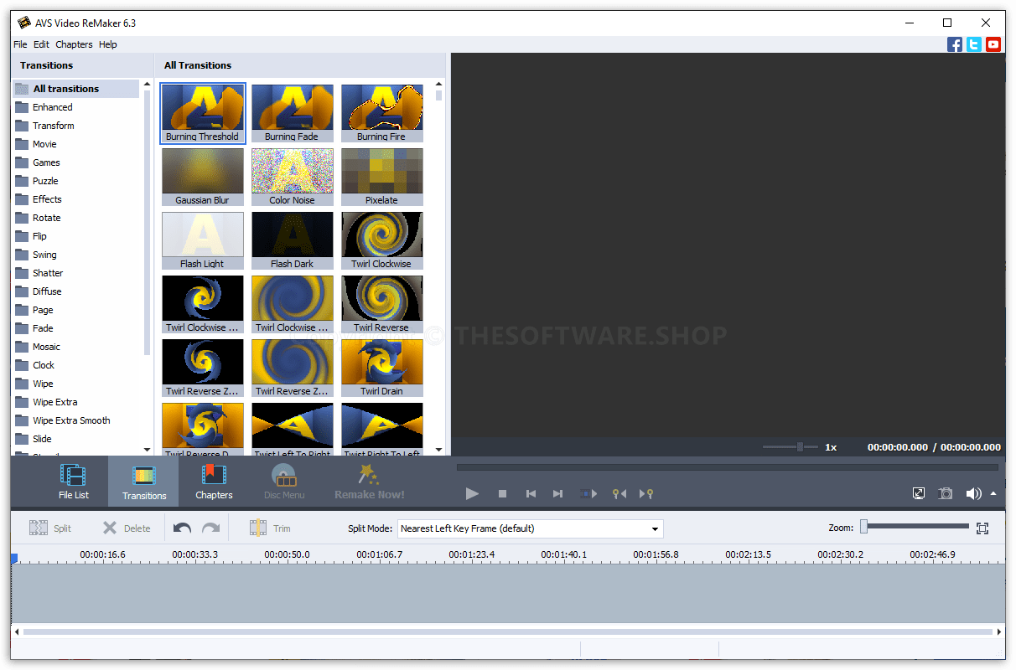The height and width of the screenshot is (670, 1016).
Task: Select the All transitions category
Action: [x=75, y=89]
